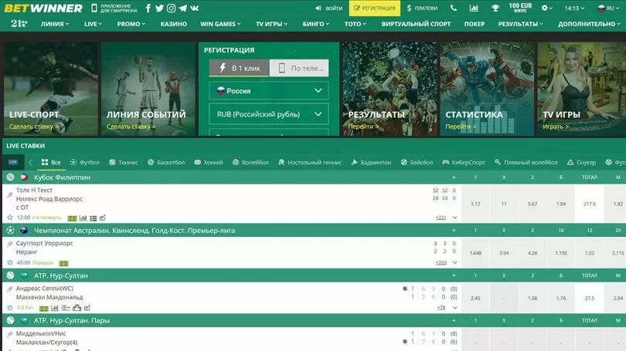Open the Россия country dropdown
The image size is (626, 351).
[x=269, y=91]
